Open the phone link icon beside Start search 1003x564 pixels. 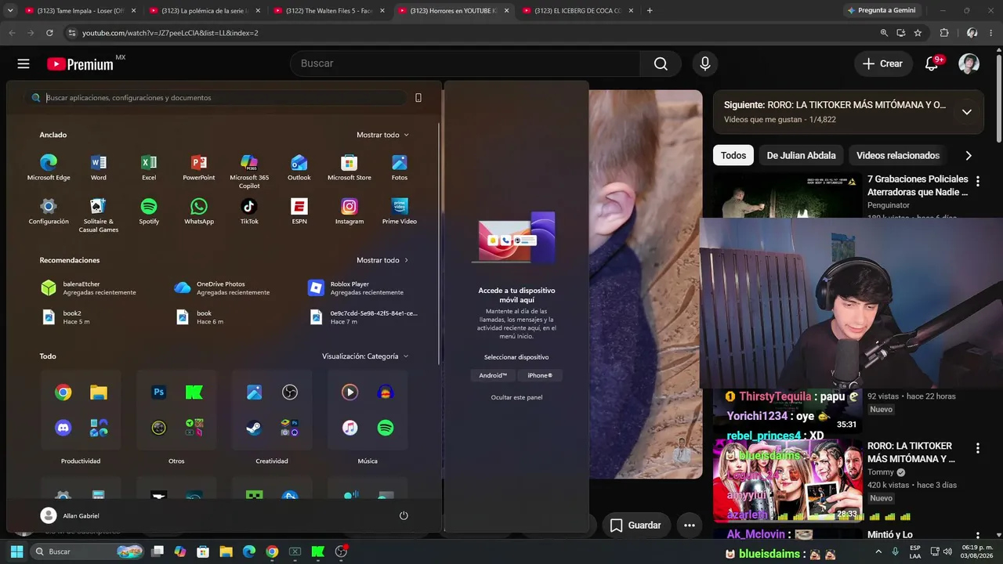[418, 98]
